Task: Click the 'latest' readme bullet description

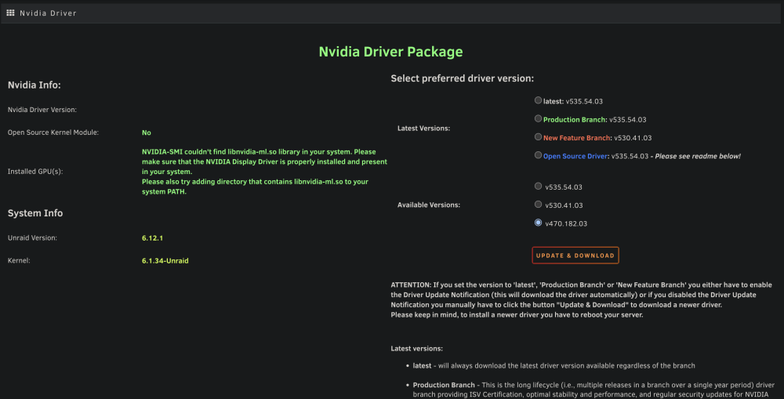Action: pos(554,365)
